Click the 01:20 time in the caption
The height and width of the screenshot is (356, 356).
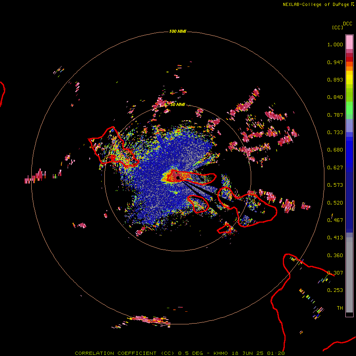(x=276, y=353)
